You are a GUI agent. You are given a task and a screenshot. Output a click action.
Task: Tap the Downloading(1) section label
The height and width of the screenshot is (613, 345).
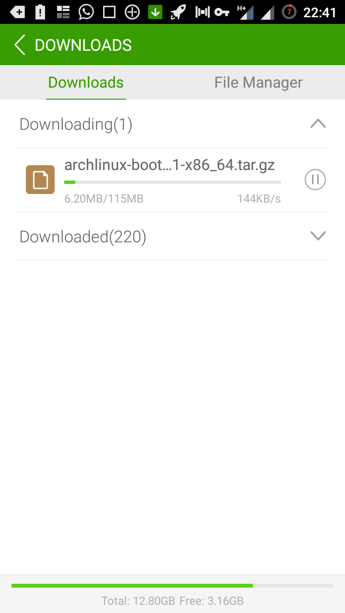click(x=76, y=125)
